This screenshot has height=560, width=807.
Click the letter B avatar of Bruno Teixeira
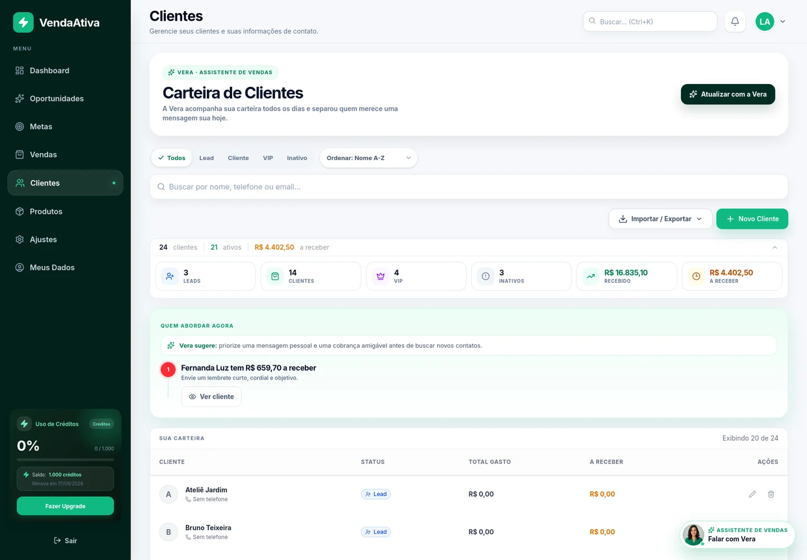pos(168,532)
